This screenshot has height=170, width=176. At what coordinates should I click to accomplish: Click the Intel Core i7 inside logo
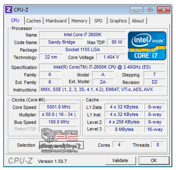click(x=147, y=46)
